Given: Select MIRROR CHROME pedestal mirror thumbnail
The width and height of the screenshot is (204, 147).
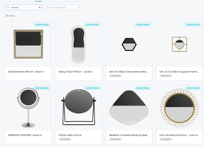Looking at the screenshot, I should (28, 108).
